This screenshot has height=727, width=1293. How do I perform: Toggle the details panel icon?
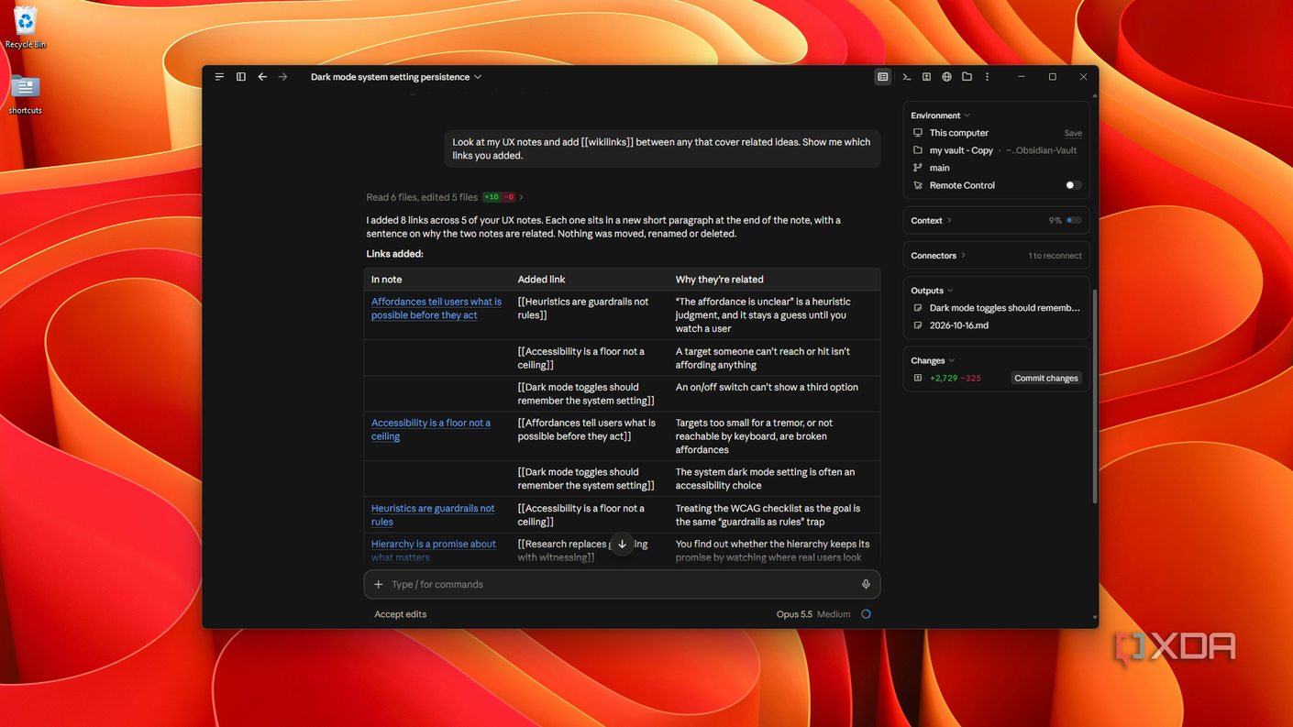coord(882,77)
